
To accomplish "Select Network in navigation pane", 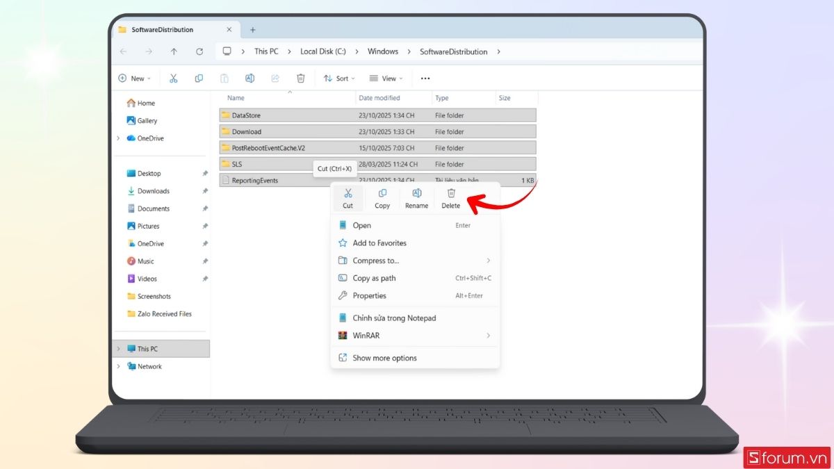I will [x=145, y=366].
